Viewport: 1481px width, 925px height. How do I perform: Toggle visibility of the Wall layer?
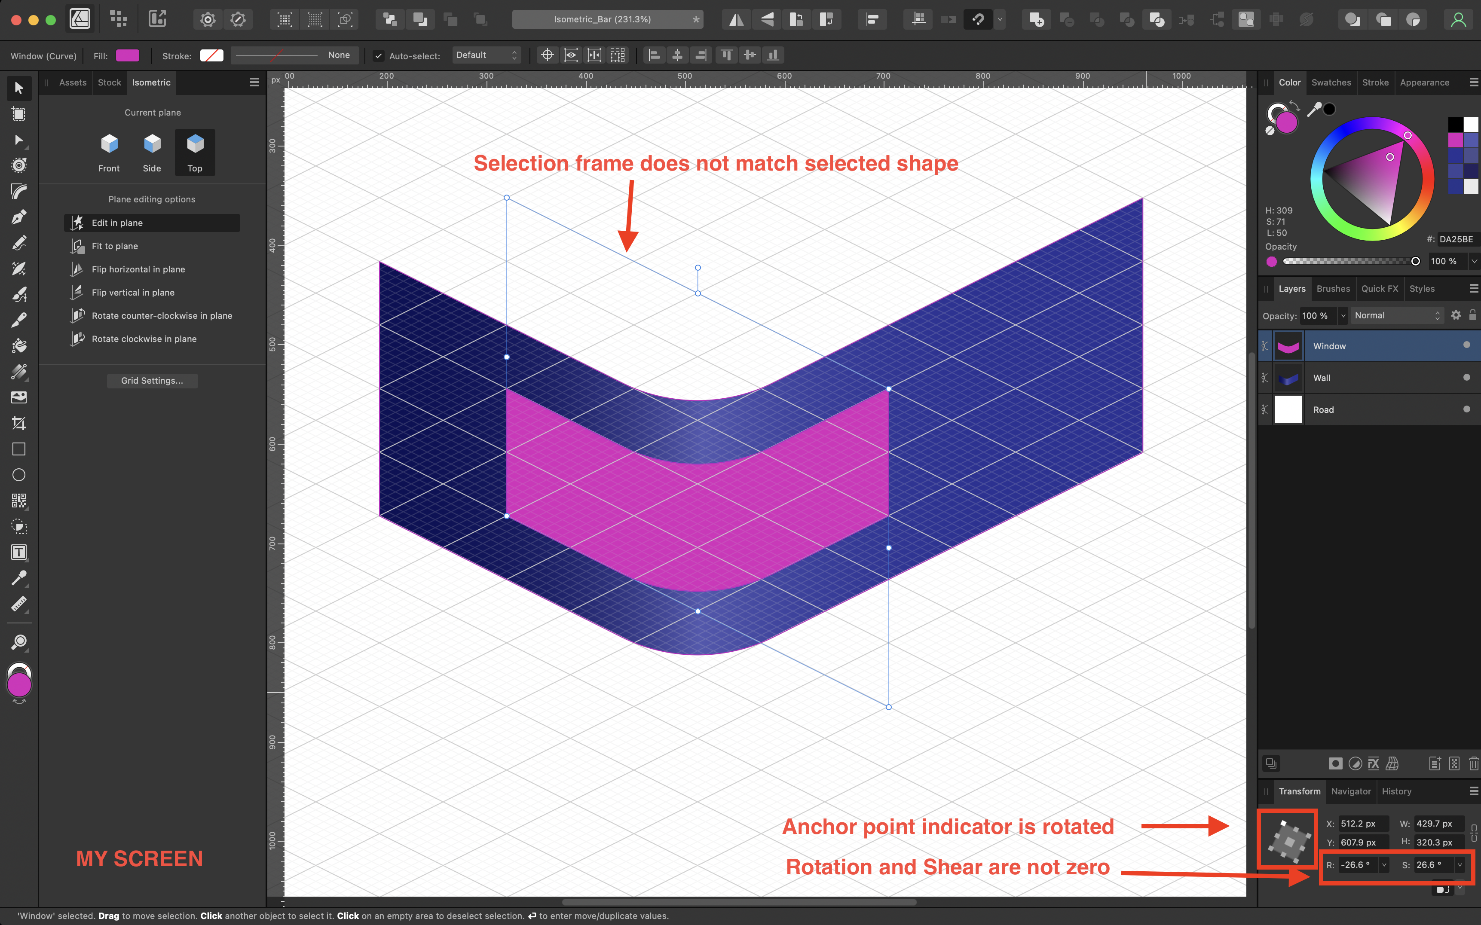(1466, 378)
